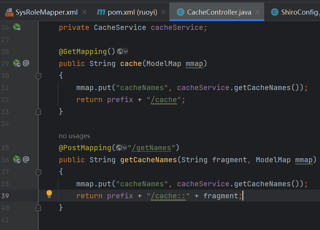This screenshot has height=230, width=320.
Task: Click the Maven icon on the pom.xml tab
Action: (101, 12)
